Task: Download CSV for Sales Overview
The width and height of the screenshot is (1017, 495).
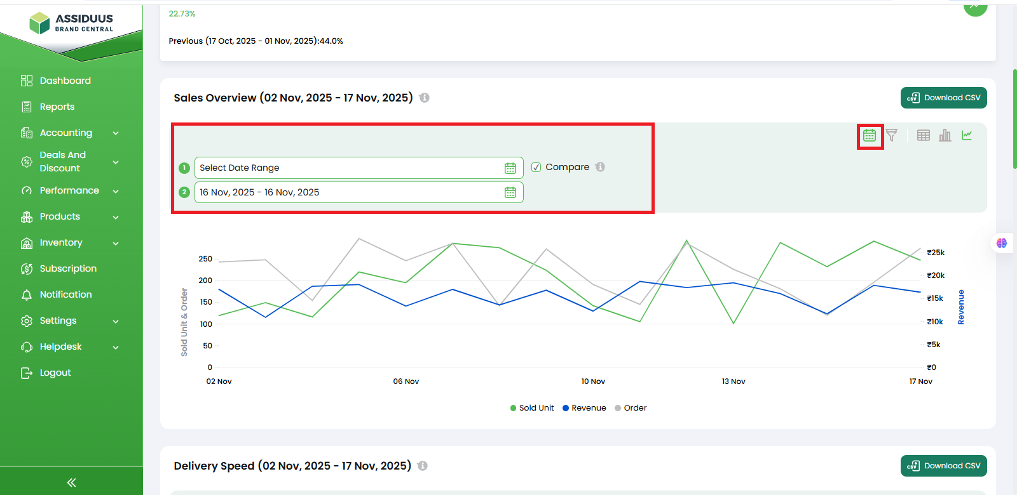Action: [943, 98]
